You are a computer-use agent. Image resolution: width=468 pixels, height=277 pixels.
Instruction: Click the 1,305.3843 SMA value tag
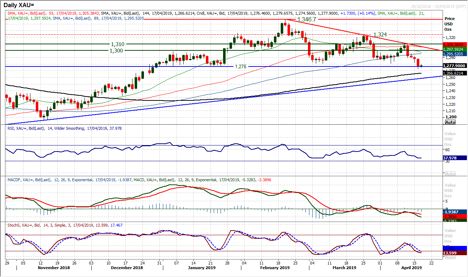coord(455,44)
